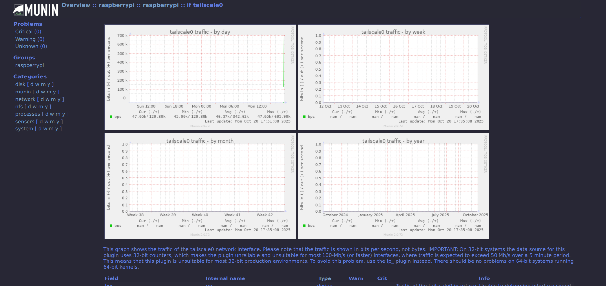Image resolution: width=606 pixels, height=286 pixels.
Task: Click Overview in the breadcrumb
Action: click(76, 5)
